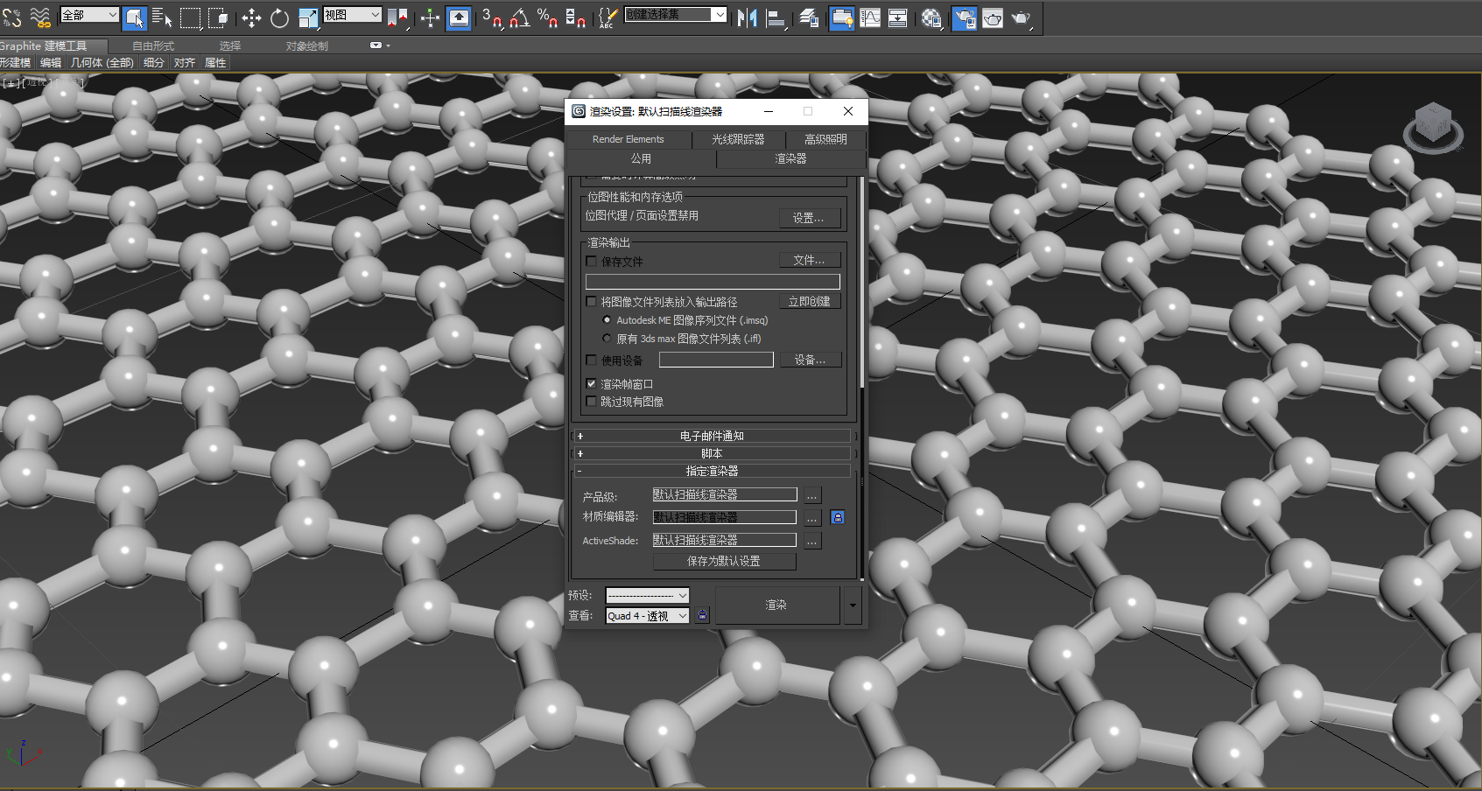Screen dimensions: 1482x791
Task: Toggle the material editor renderer lock icon
Action: pyautogui.click(x=838, y=517)
